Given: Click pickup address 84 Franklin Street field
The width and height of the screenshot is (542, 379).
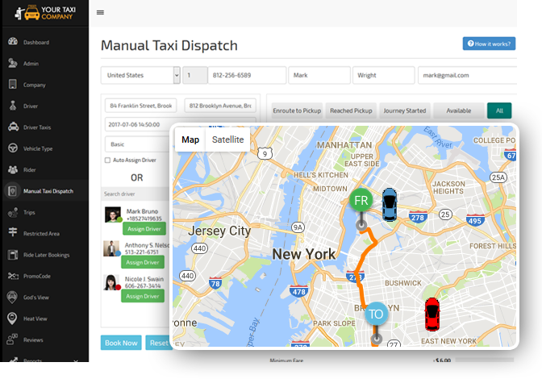Looking at the screenshot, I should pos(140,106).
